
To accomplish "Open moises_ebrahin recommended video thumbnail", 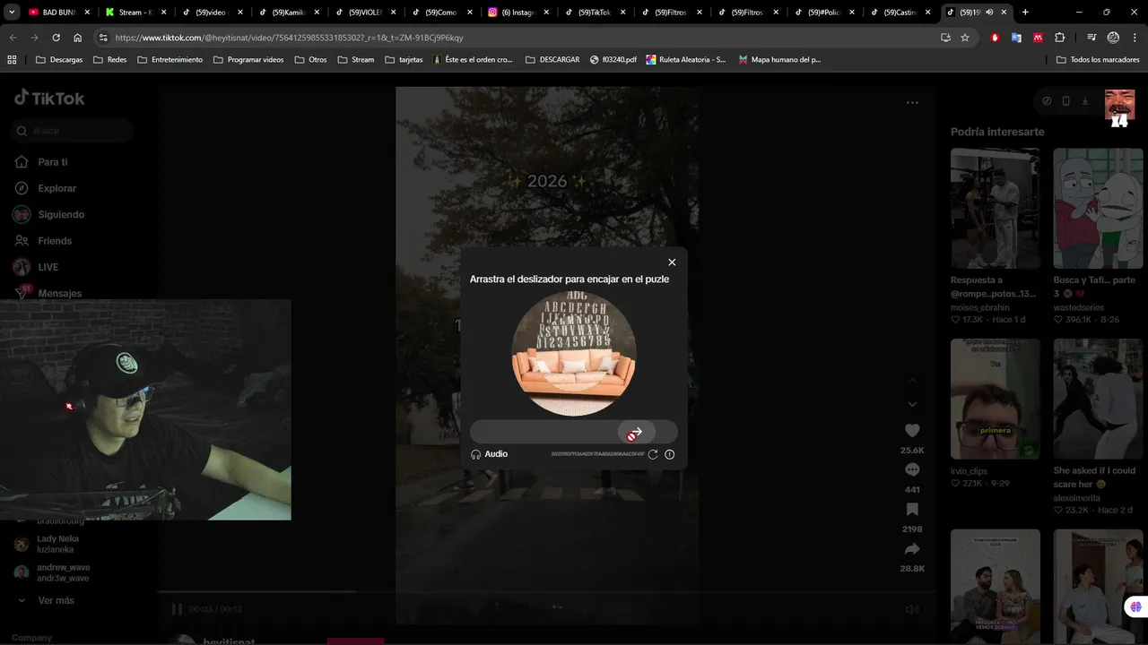I will tap(996, 208).
